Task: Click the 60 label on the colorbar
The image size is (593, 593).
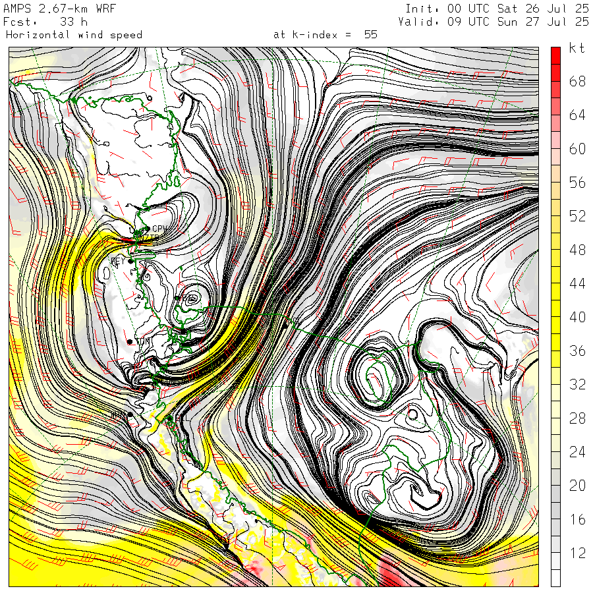Action: tap(577, 149)
